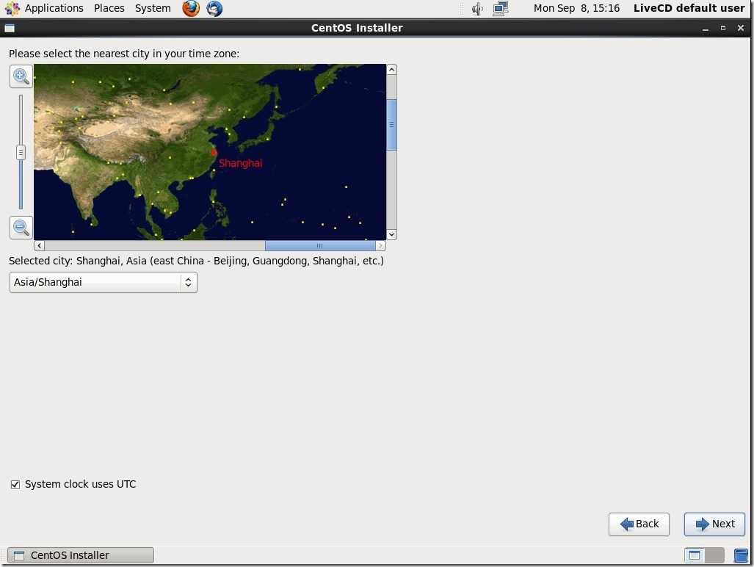Click the Back button
This screenshot has width=754, height=567.
coord(639,524)
